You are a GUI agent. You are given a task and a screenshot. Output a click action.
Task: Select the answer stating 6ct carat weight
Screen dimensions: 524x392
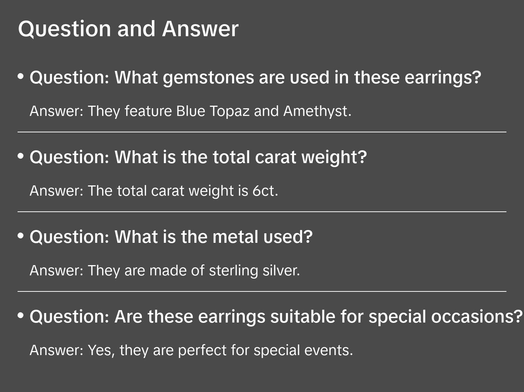coord(154,191)
